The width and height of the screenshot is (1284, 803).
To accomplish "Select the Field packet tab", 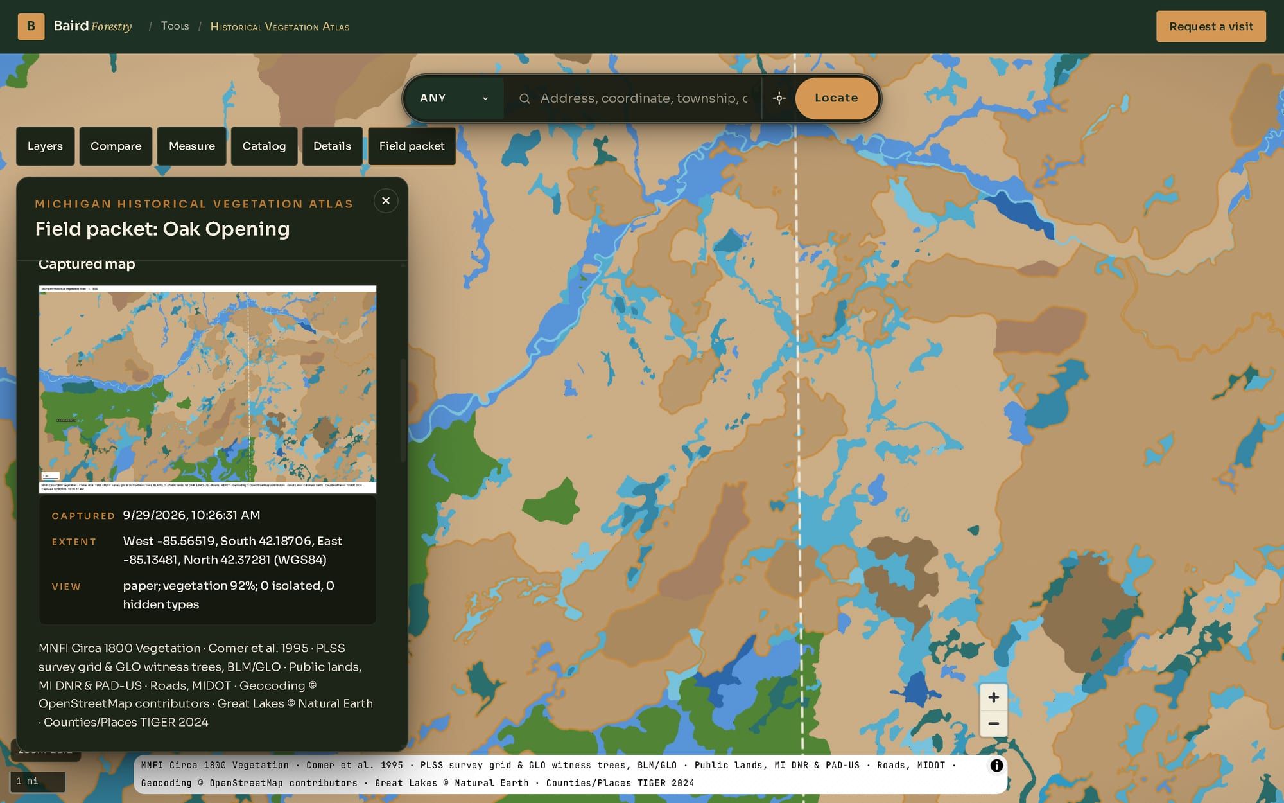I will 412,146.
